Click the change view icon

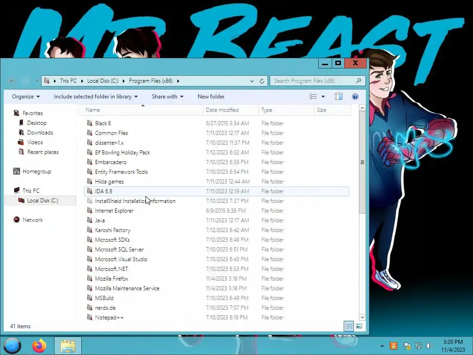tap(313, 97)
